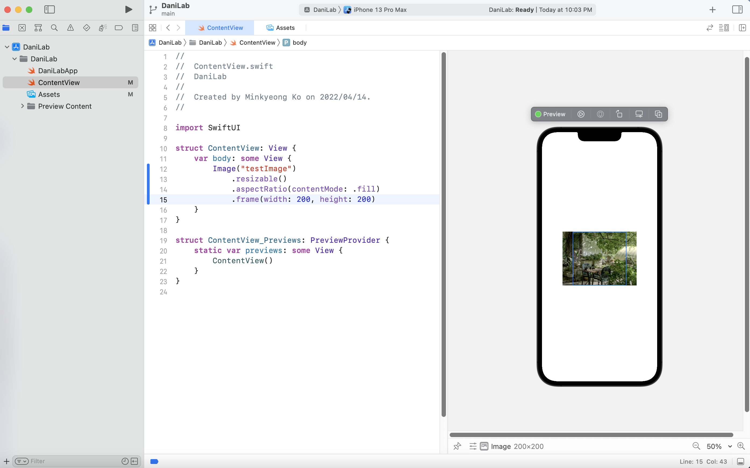Click the Live Preview play icon
Viewport: 750px width, 468px height.
(581, 114)
